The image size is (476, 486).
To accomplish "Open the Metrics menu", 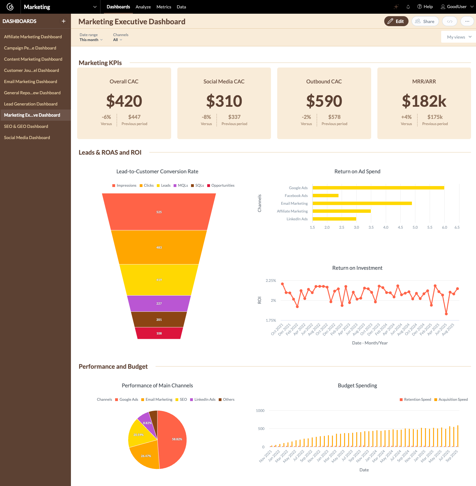I will coord(164,7).
